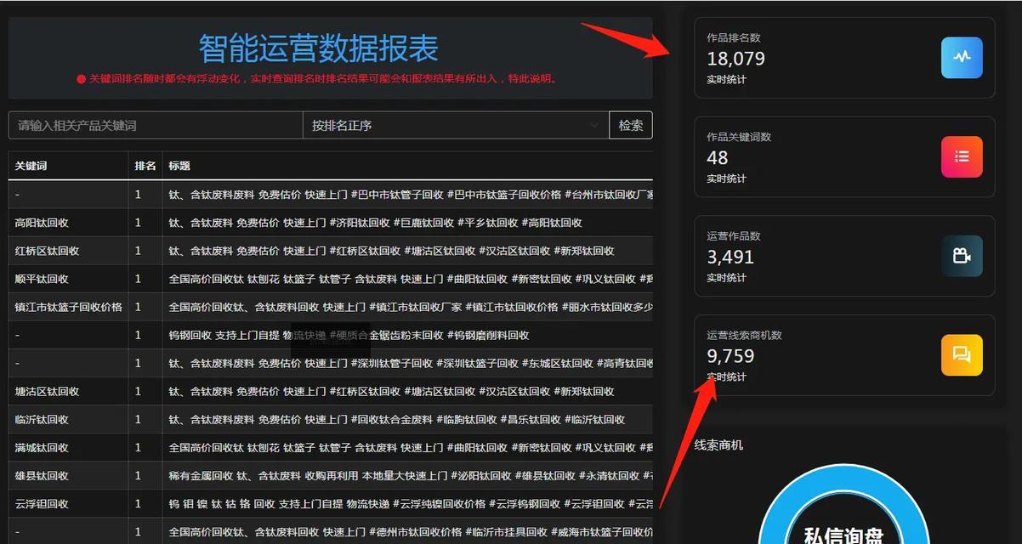
Task: Click the title in the 雄县钛回收 row
Action: [411, 475]
